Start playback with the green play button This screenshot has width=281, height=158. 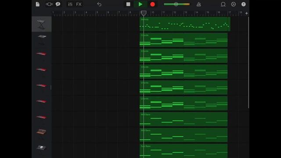[140, 4]
